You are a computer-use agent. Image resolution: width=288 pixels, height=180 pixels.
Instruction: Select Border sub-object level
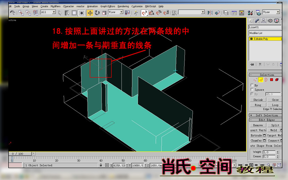(266, 80)
